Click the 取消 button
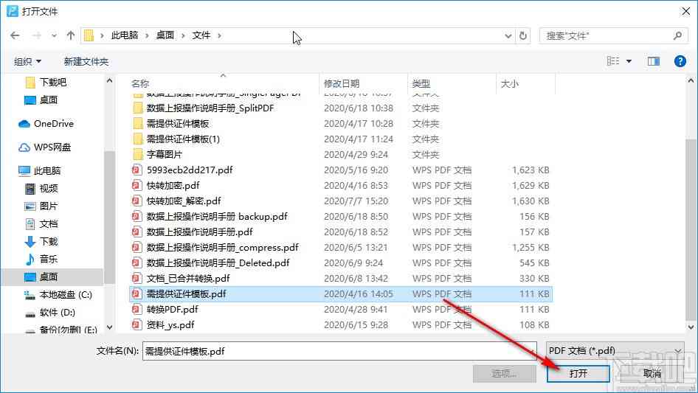The image size is (698, 393). click(x=652, y=373)
